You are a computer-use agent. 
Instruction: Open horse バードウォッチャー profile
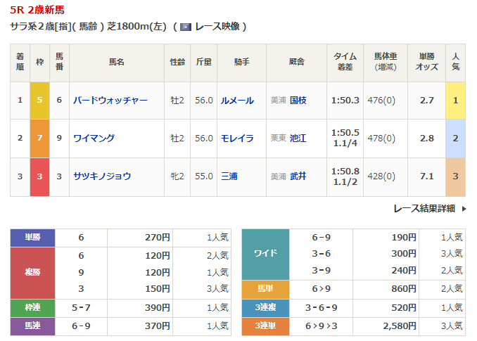[111, 101]
